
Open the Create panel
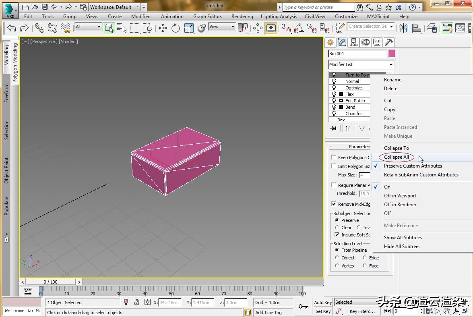[330, 42]
